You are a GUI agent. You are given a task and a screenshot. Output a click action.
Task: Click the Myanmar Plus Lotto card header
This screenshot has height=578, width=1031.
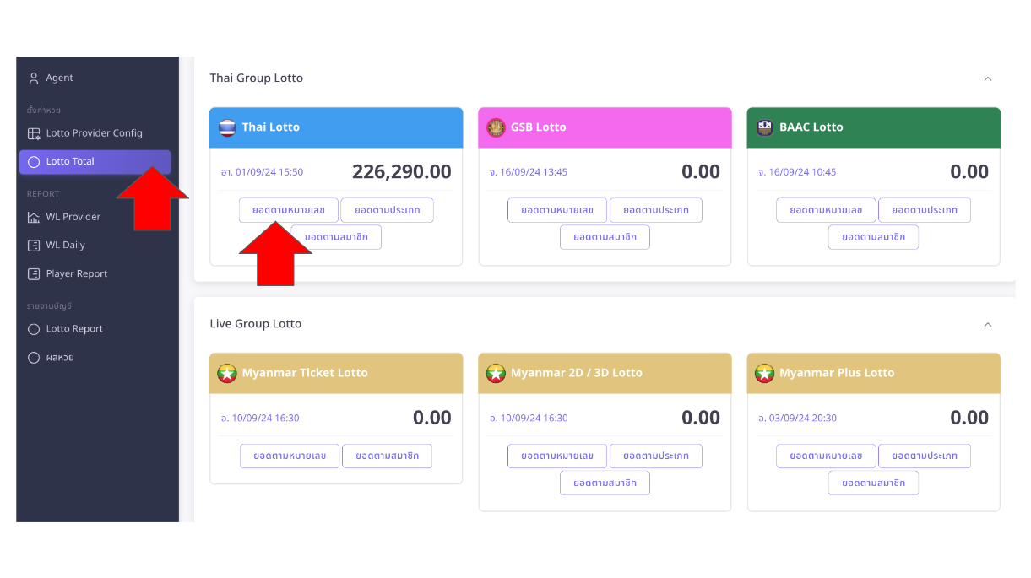click(x=873, y=373)
